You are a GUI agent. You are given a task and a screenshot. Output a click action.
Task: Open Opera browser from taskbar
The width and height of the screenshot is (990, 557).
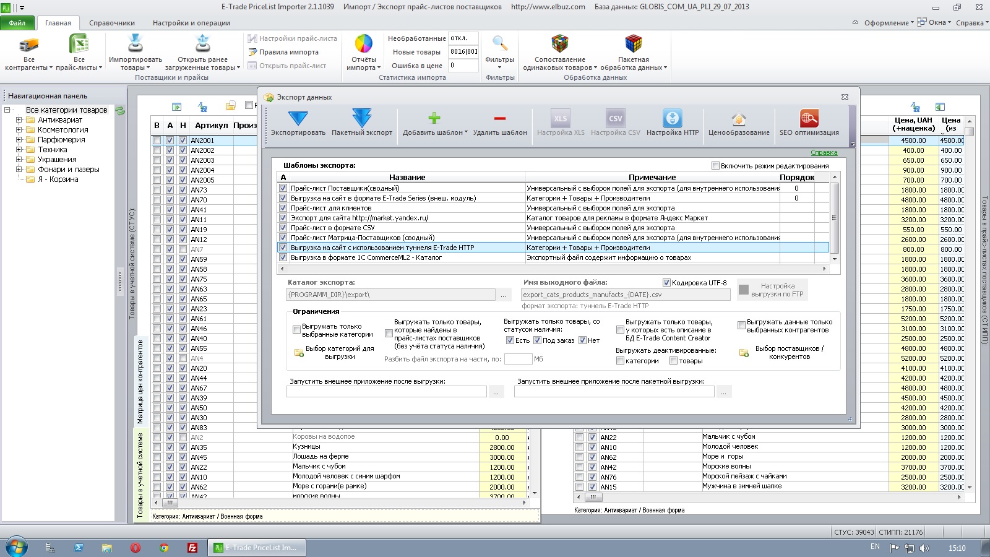(136, 548)
